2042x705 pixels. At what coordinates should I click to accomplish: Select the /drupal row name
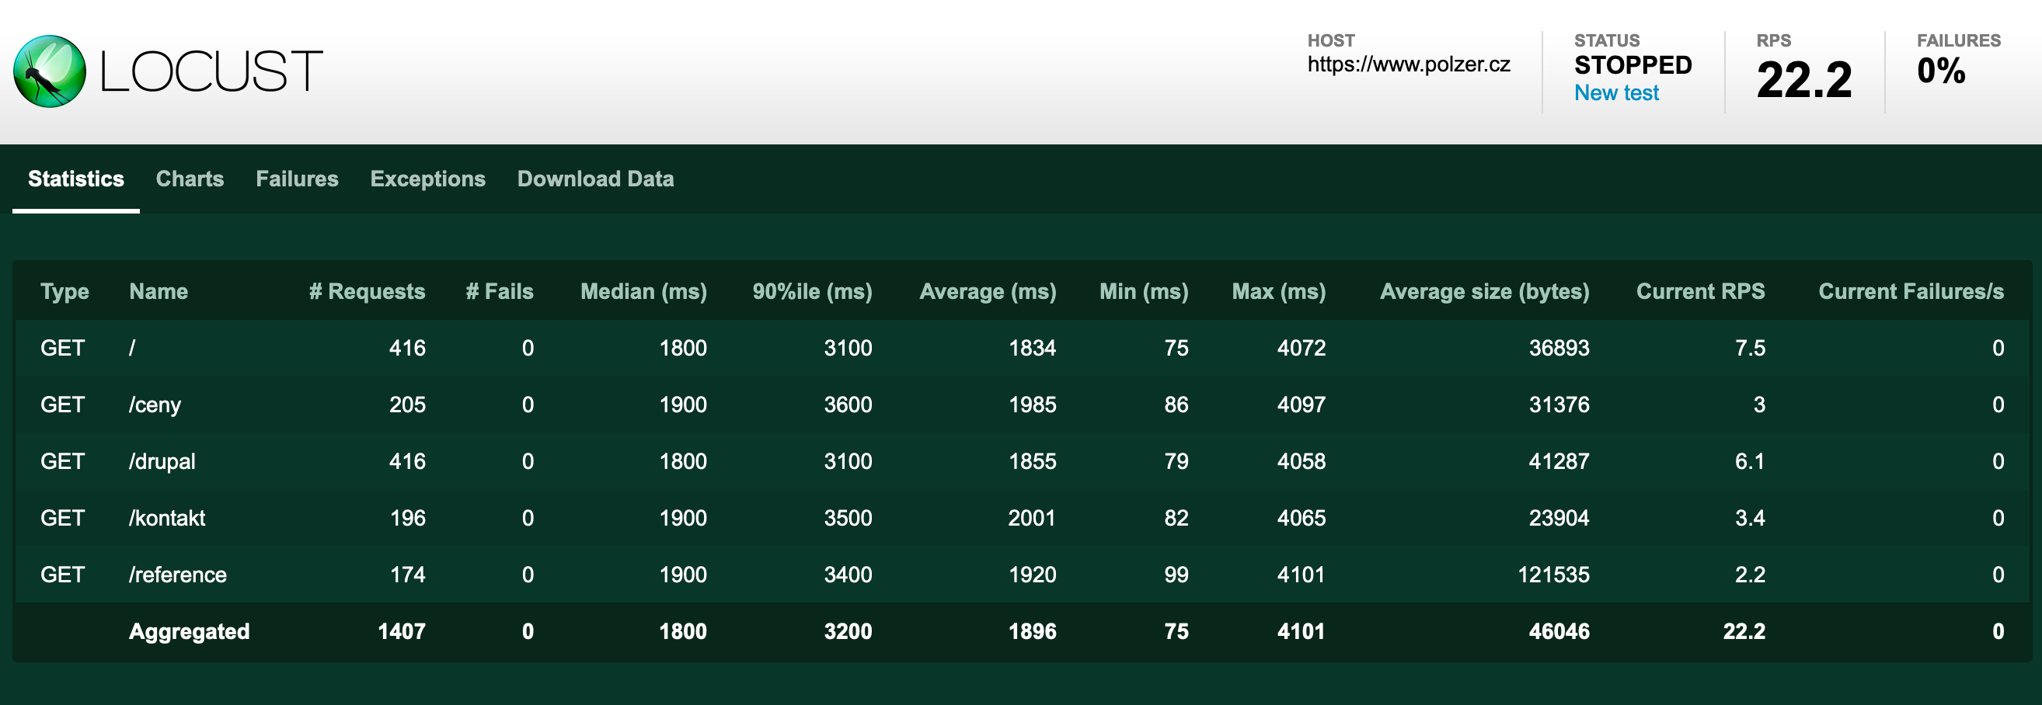pos(162,462)
